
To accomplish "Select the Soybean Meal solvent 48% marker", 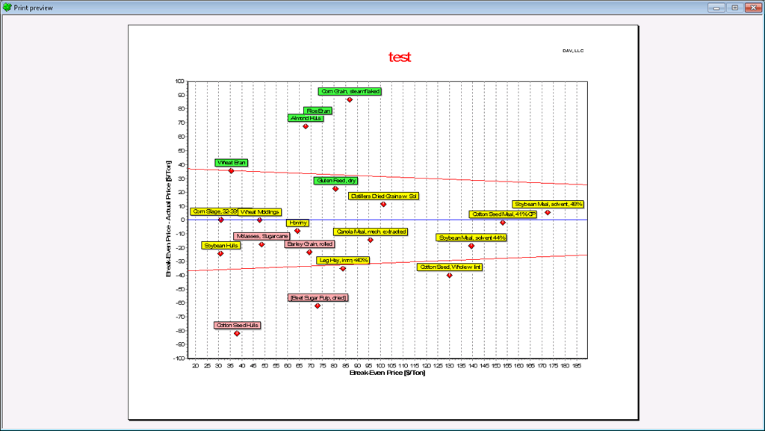I will [548, 212].
